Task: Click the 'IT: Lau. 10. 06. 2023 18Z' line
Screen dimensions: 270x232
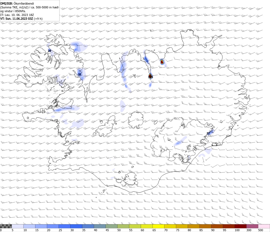Action: click(x=17, y=15)
